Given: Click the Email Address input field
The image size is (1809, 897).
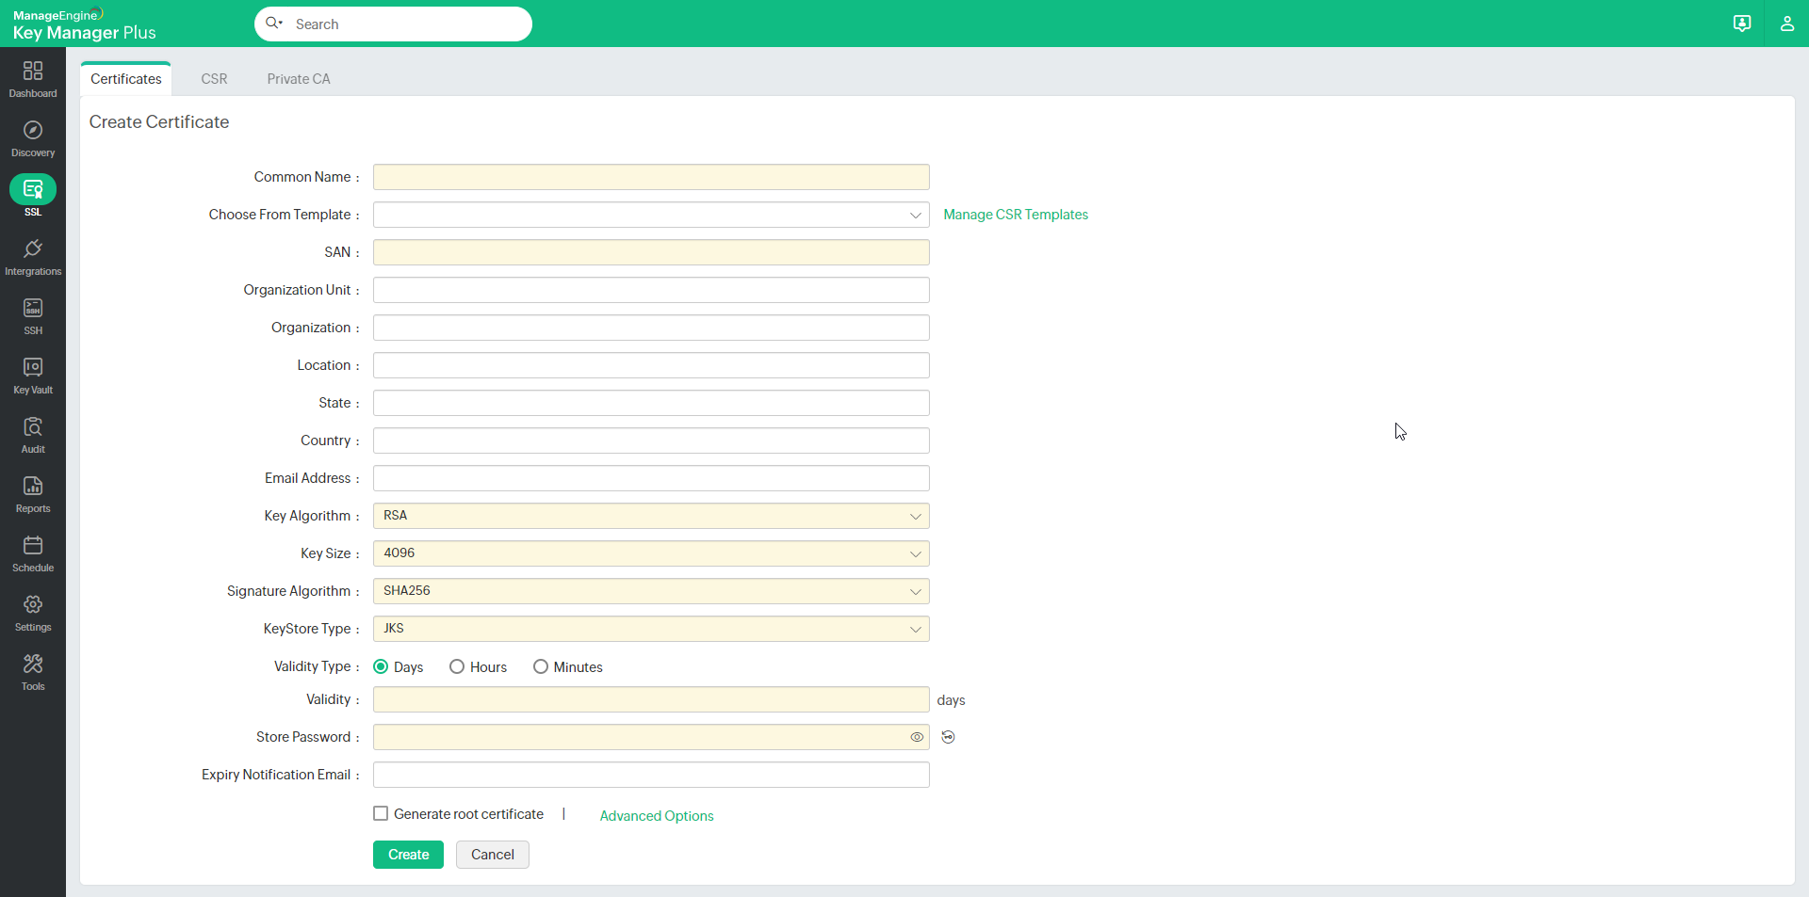Looking at the screenshot, I should pos(651,478).
